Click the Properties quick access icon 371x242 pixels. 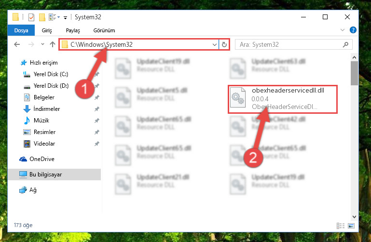pos(31,17)
